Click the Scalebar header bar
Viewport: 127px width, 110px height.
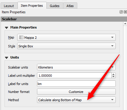[x=64, y=19]
